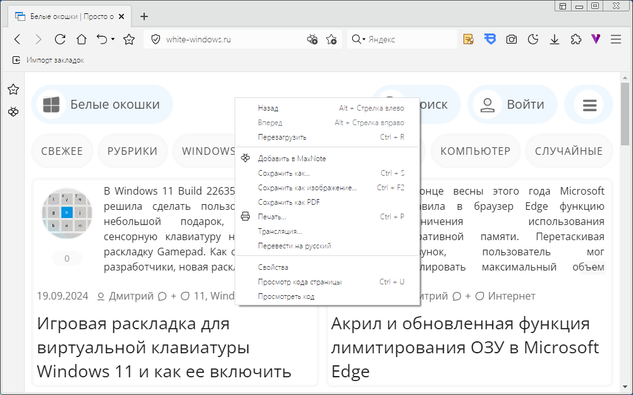Click the shield site security icon
The image size is (633, 395).
156,39
